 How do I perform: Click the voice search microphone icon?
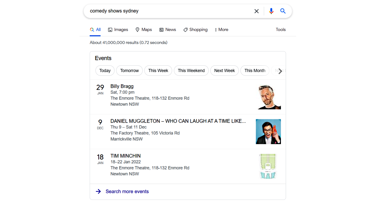[x=271, y=11]
